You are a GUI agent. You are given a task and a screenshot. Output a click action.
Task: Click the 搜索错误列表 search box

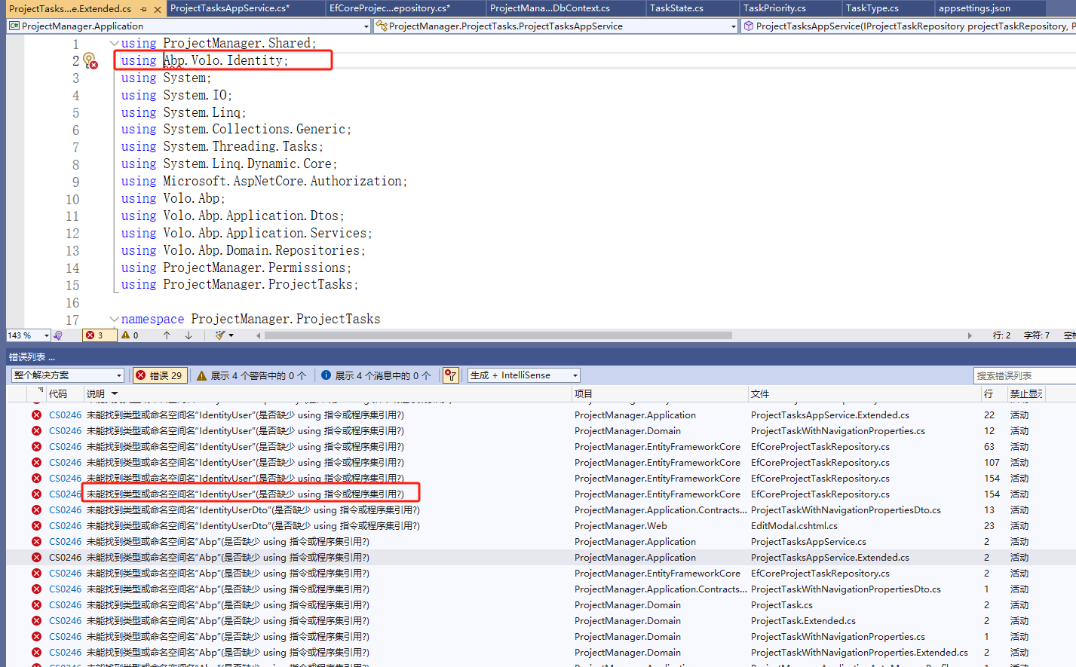tap(1022, 375)
